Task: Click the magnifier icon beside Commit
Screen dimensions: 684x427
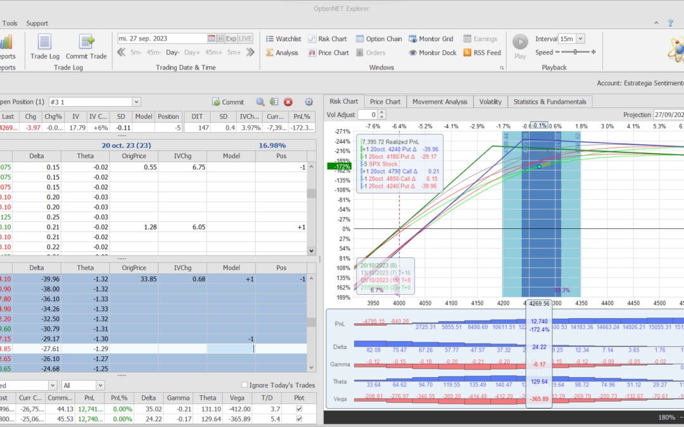Action: coord(260,102)
